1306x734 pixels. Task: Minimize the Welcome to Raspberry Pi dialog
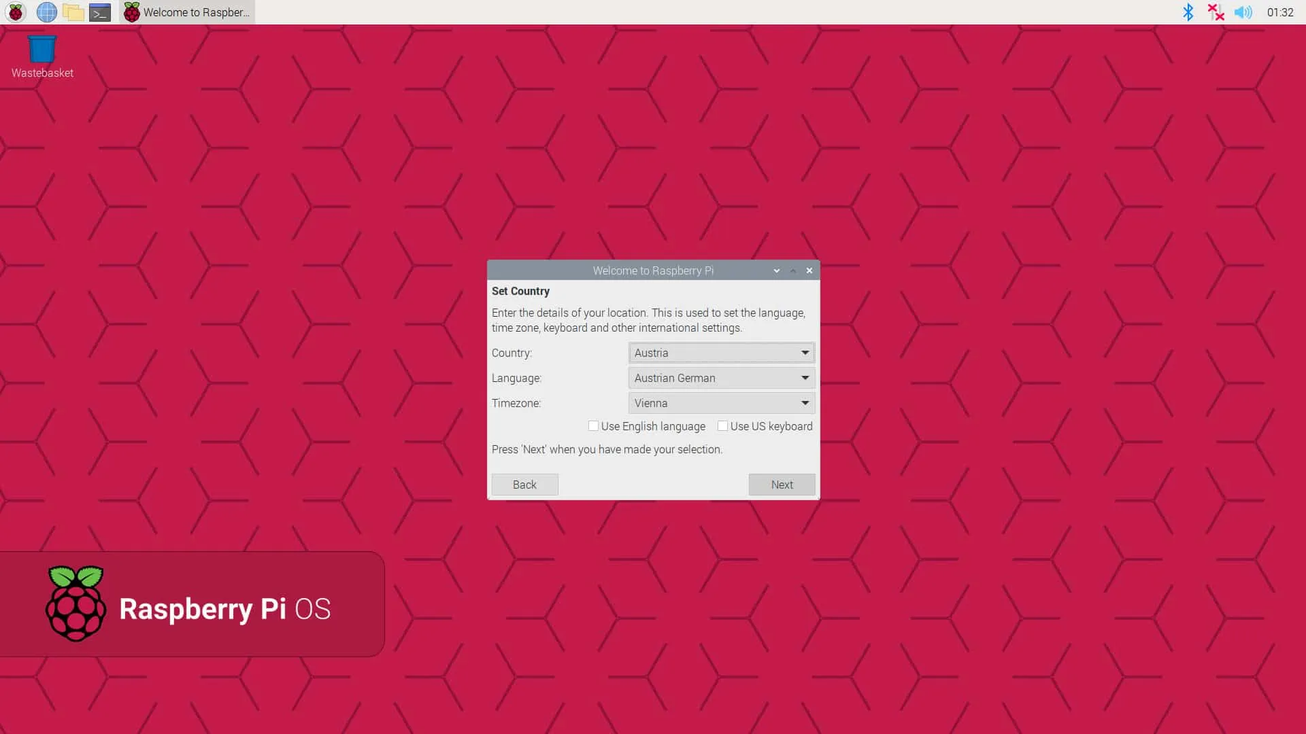click(x=776, y=270)
